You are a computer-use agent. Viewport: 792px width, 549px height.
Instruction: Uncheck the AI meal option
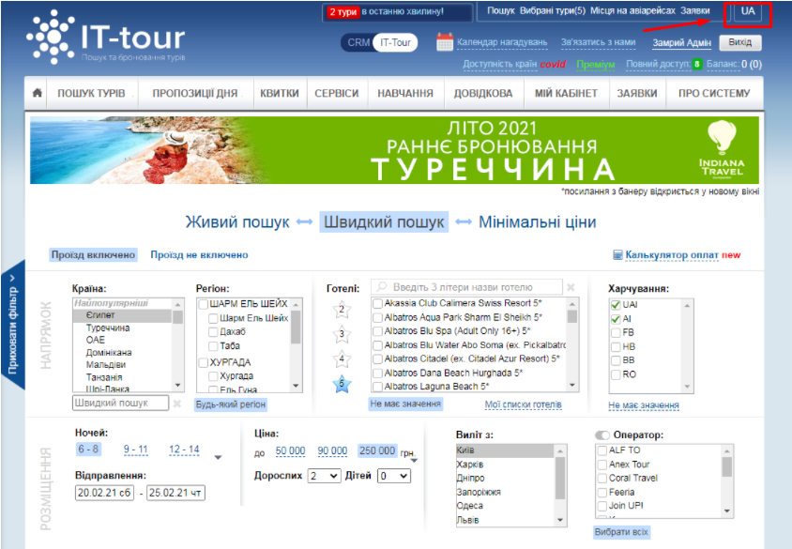click(x=616, y=319)
